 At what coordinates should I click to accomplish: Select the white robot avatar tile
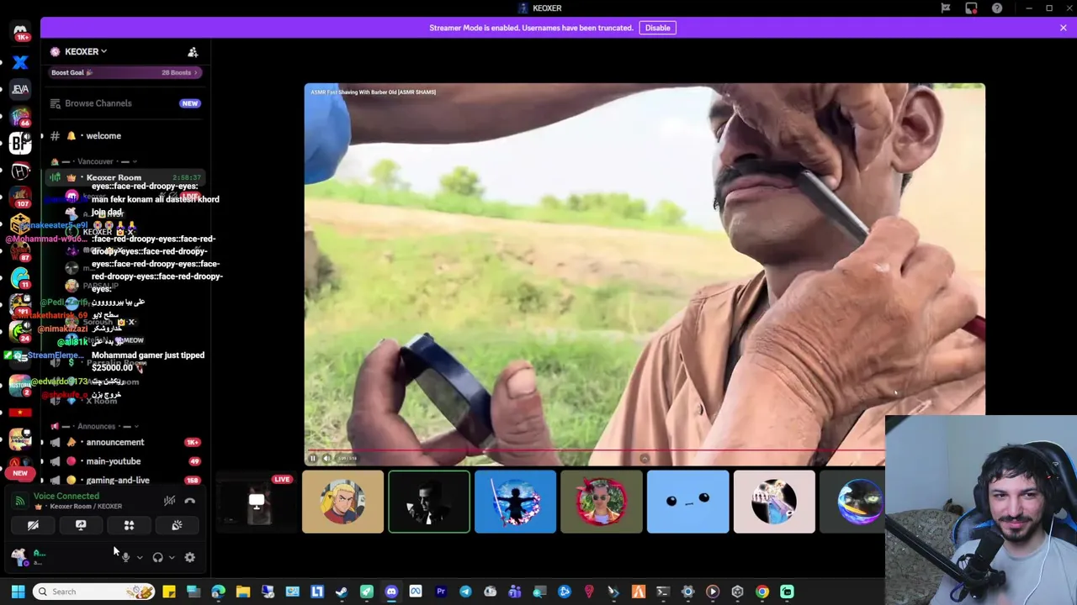[774, 502]
